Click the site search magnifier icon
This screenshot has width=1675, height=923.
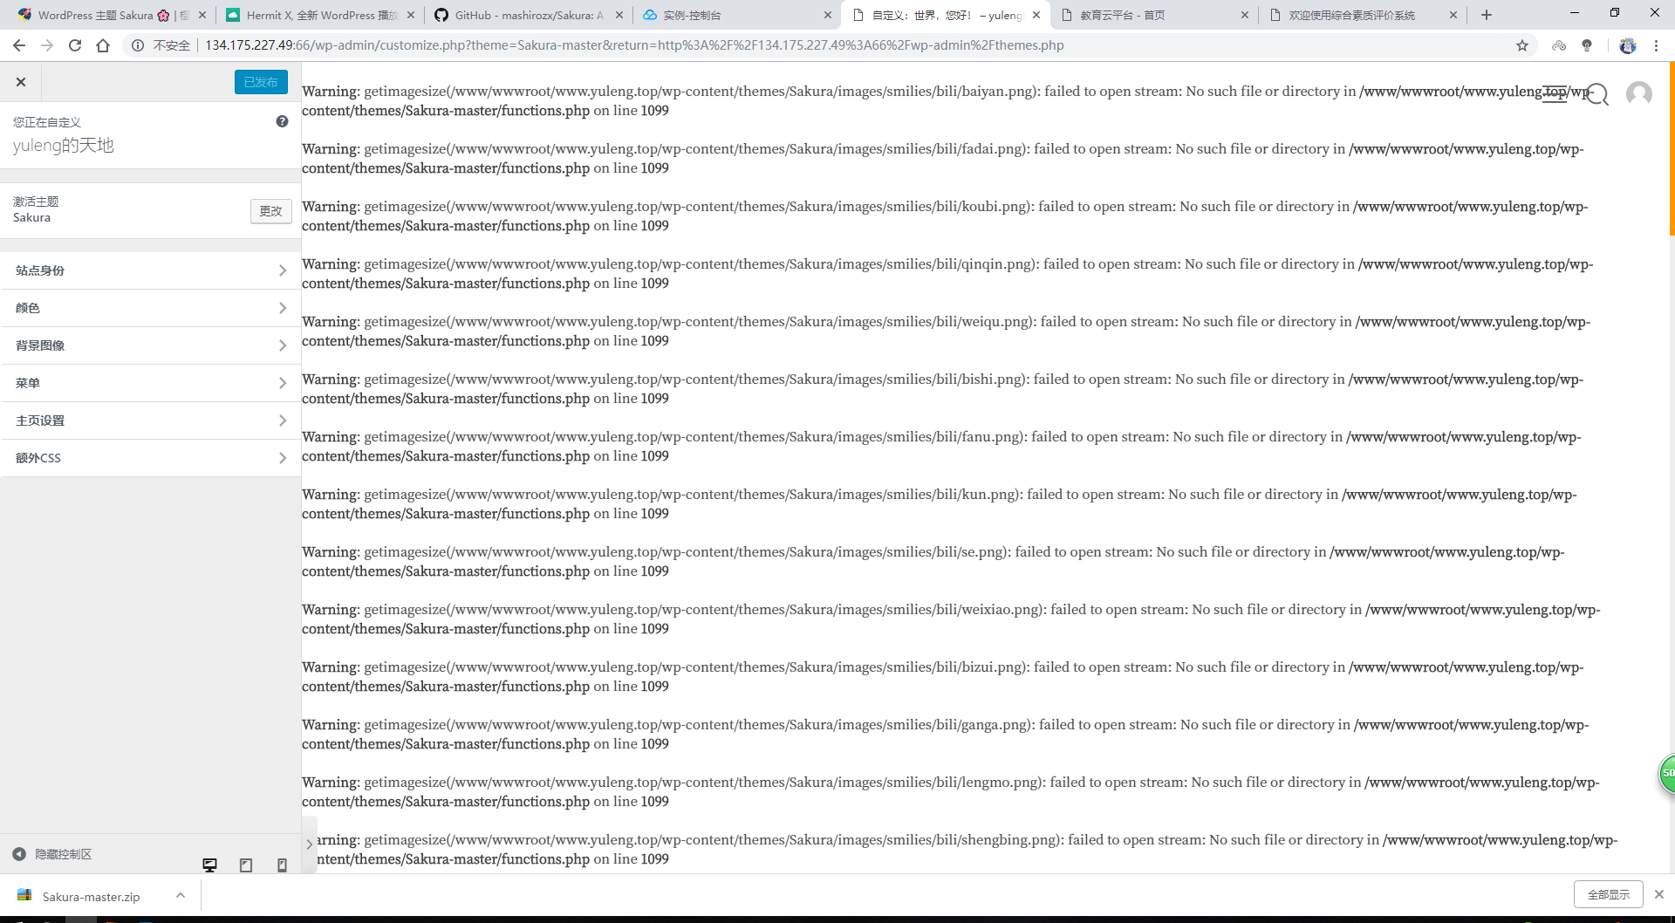(1597, 94)
